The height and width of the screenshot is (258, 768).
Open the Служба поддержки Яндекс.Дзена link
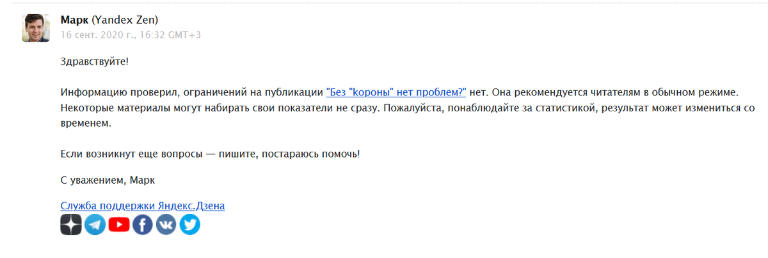pyautogui.click(x=143, y=206)
